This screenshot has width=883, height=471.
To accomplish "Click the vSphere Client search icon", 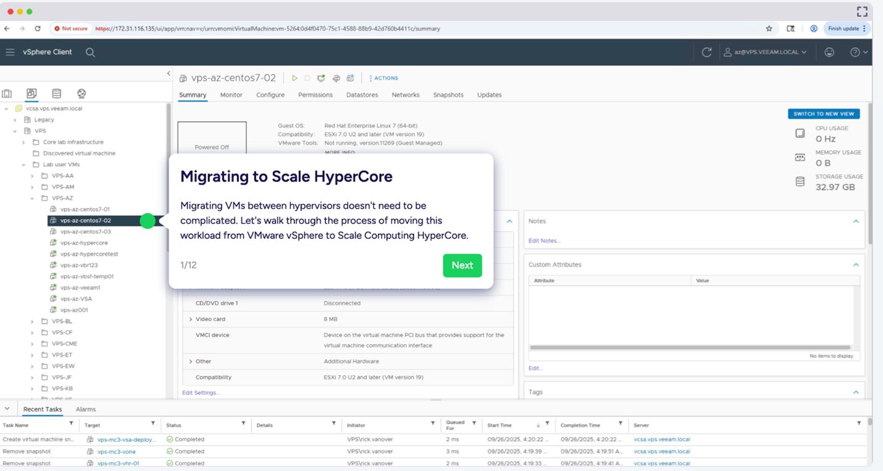I will click(x=90, y=52).
